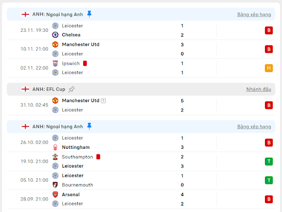Click Ipswich red card indicator

pyautogui.click(x=85, y=63)
